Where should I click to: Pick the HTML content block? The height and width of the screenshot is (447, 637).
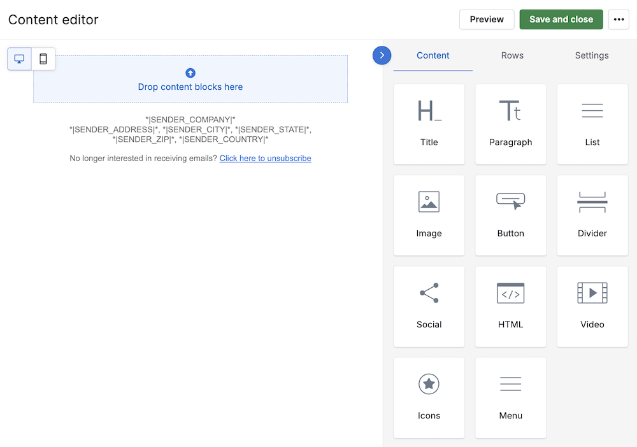click(510, 306)
